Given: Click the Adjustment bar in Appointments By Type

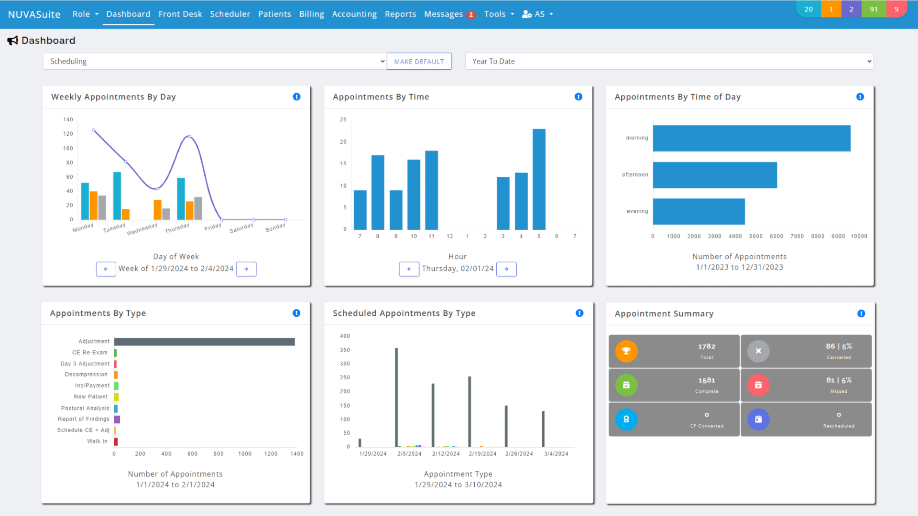Looking at the screenshot, I should 205,342.
